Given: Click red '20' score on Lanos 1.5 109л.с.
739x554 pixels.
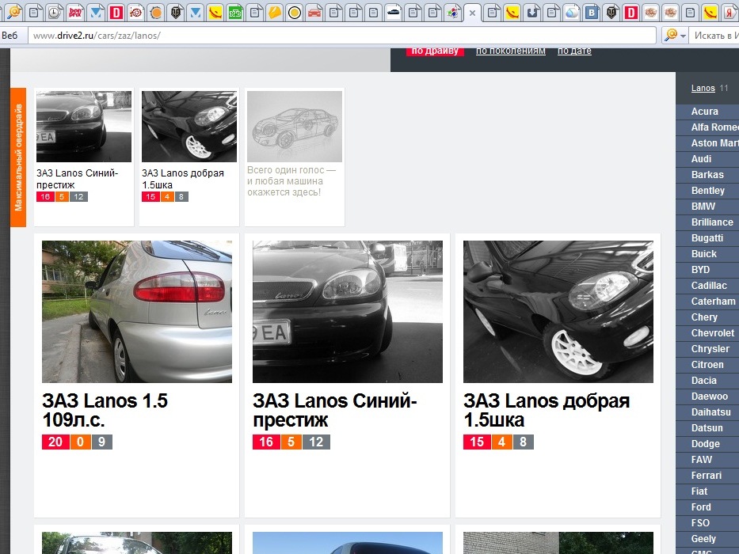Looking at the screenshot, I should (55, 442).
